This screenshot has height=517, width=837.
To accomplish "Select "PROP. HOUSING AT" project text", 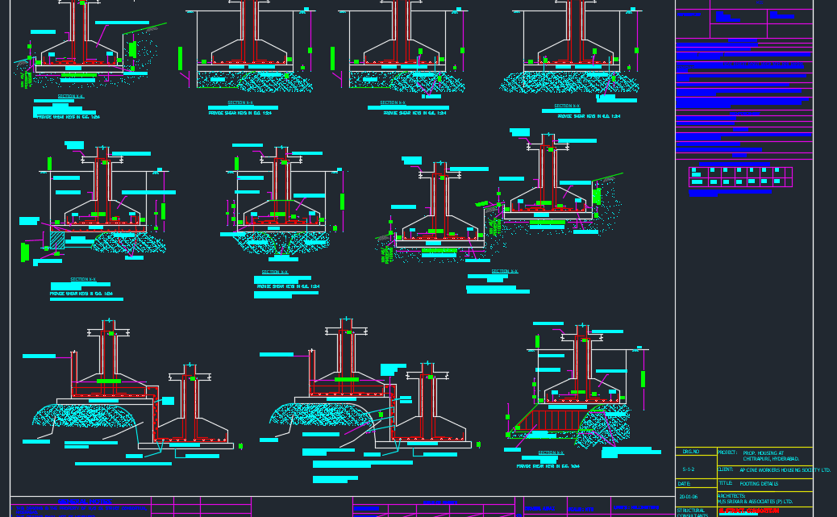I will (x=763, y=453).
